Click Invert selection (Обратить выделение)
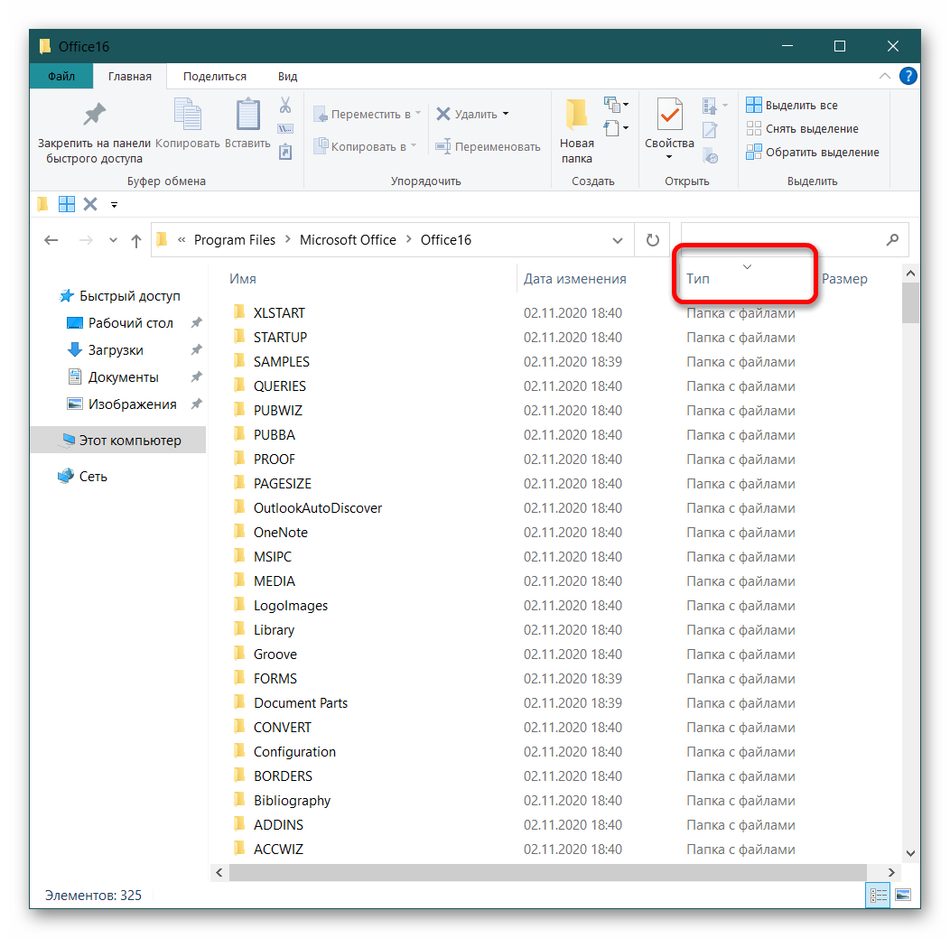The height and width of the screenshot is (938, 950). 812,153
